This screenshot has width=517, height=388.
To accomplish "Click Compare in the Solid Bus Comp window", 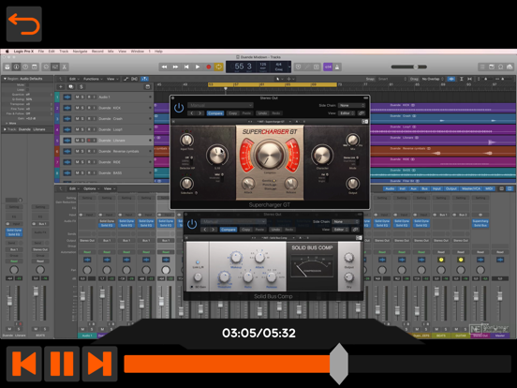I will click(229, 230).
